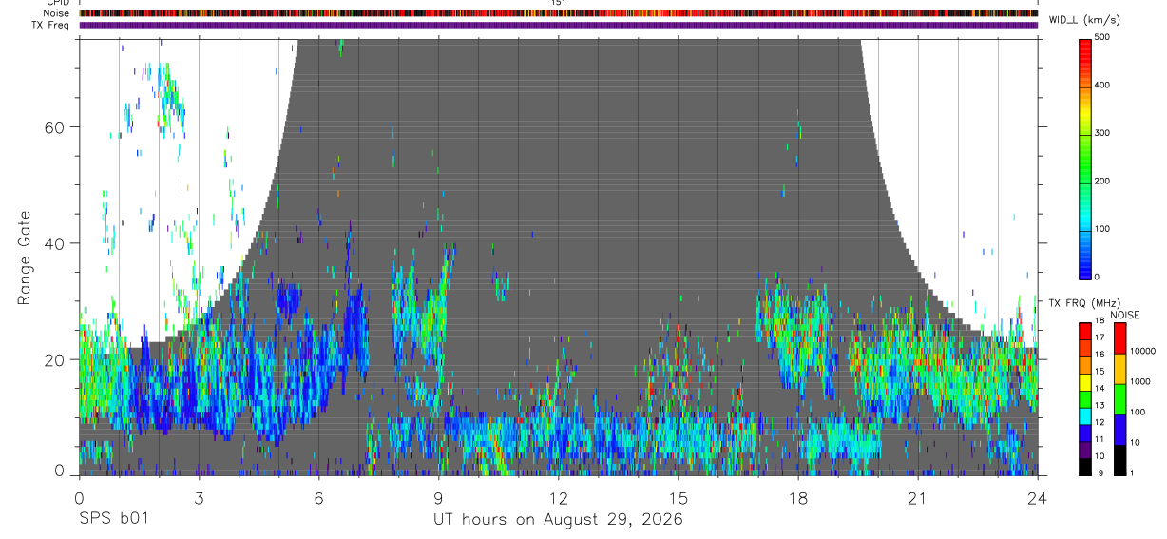Select the 12 UT hour tick label
Viewport: 1167px width, 539px height.
click(x=559, y=498)
